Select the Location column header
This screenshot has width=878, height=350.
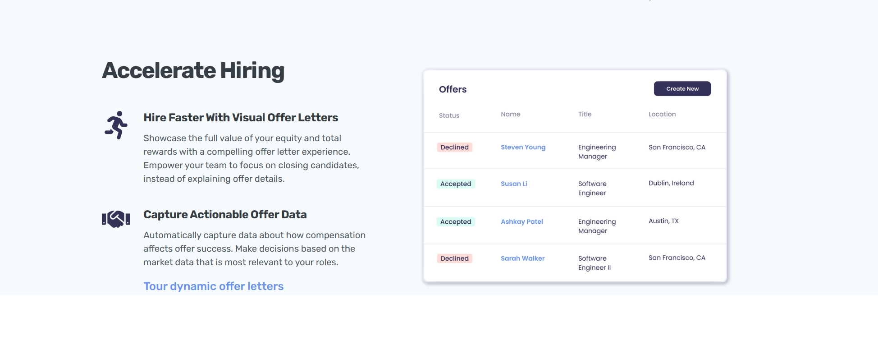(x=662, y=114)
